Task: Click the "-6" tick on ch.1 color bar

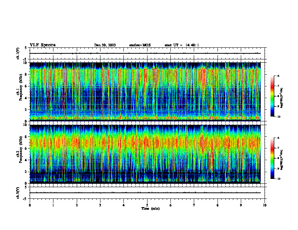Action: tap(278, 76)
